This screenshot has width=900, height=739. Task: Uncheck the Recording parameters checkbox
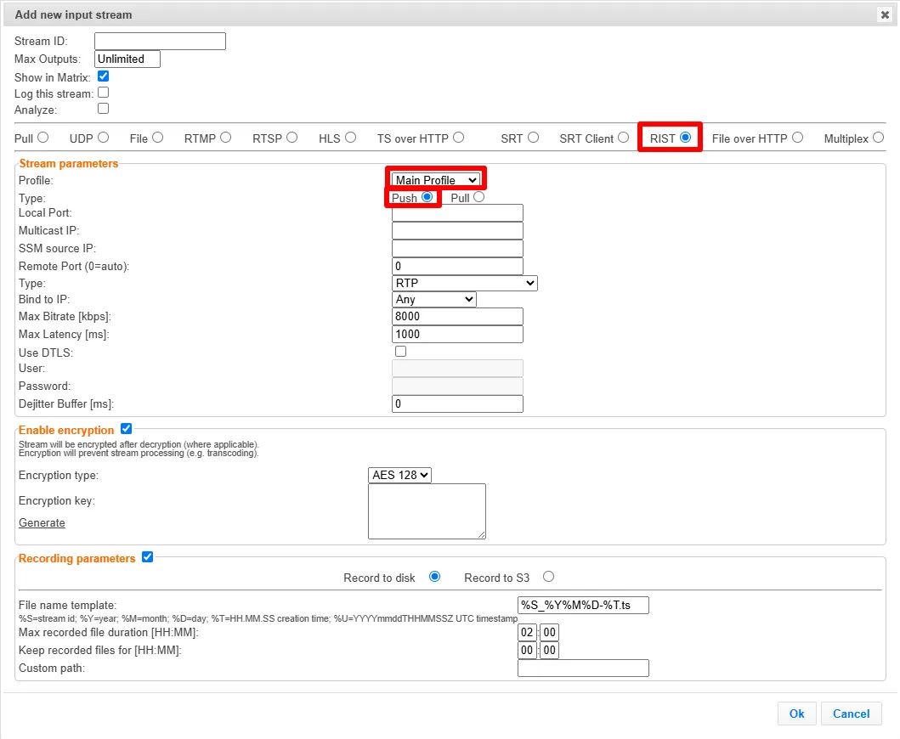[x=148, y=556]
